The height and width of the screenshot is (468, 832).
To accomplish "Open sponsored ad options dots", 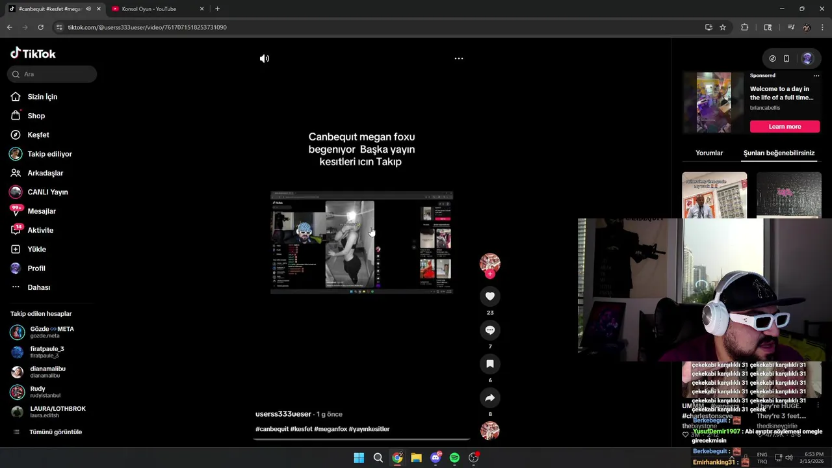I will [816, 75].
